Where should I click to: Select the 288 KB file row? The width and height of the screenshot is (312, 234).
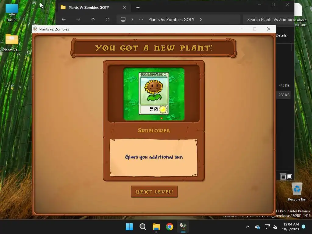tap(284, 95)
